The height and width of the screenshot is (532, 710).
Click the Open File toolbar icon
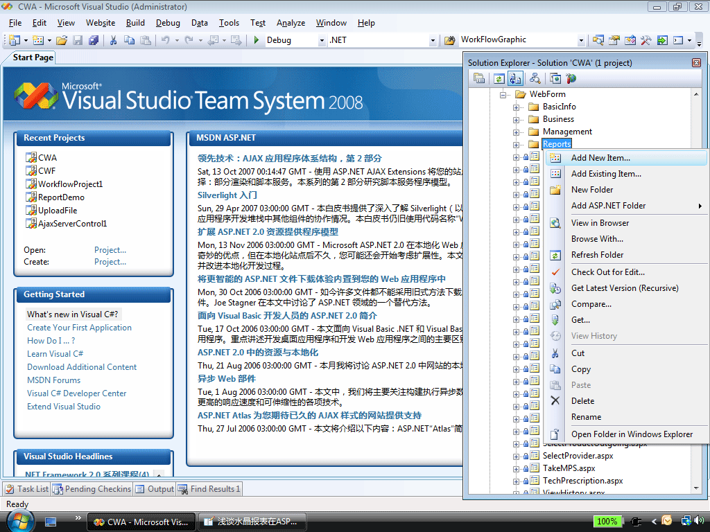[x=62, y=40]
